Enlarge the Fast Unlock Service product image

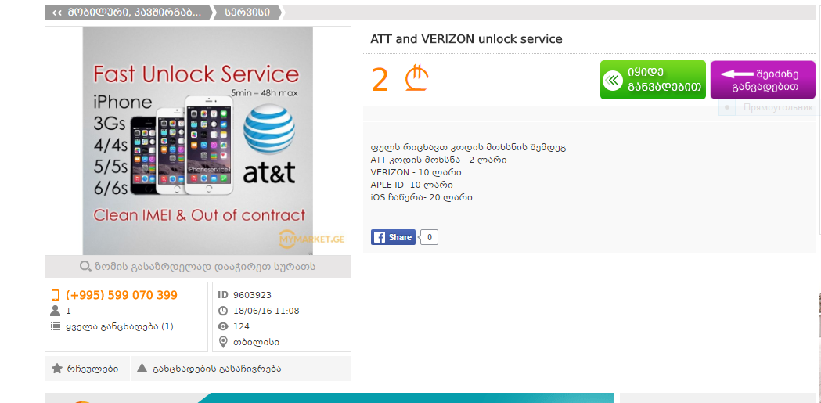pyautogui.click(x=198, y=141)
